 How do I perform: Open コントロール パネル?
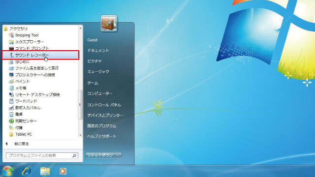[x=104, y=105]
